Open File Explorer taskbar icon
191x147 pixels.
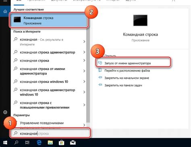tap(50, 143)
